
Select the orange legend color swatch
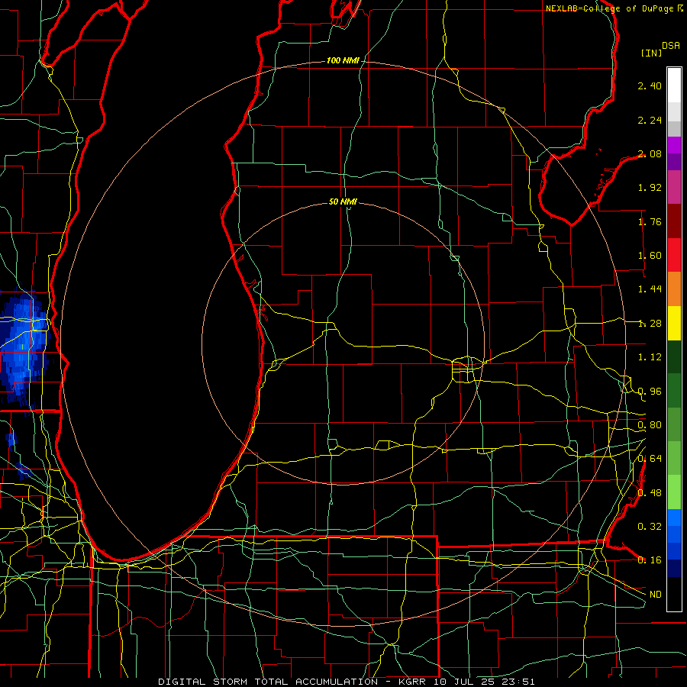[674, 289]
